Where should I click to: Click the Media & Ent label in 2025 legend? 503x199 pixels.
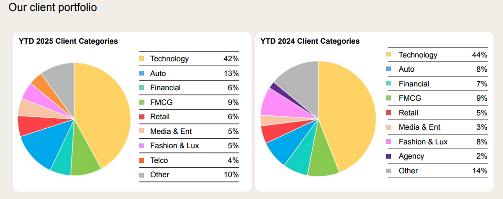pyautogui.click(x=171, y=132)
